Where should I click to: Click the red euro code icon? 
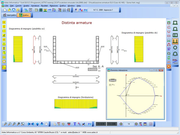coord(81,10)
